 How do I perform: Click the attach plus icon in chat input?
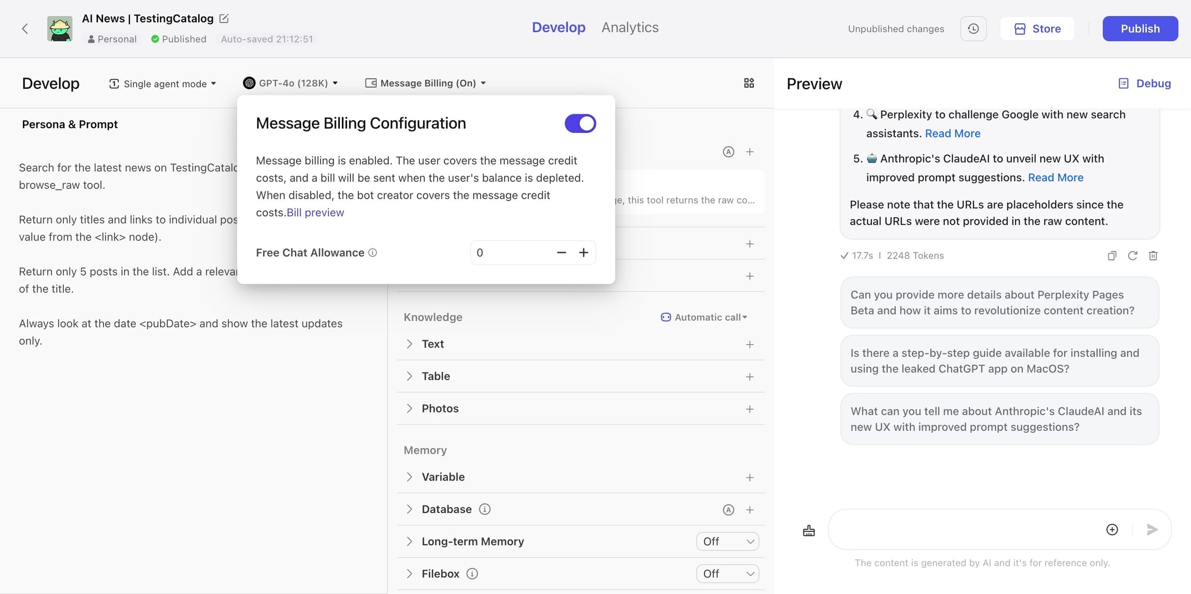pos(1112,530)
